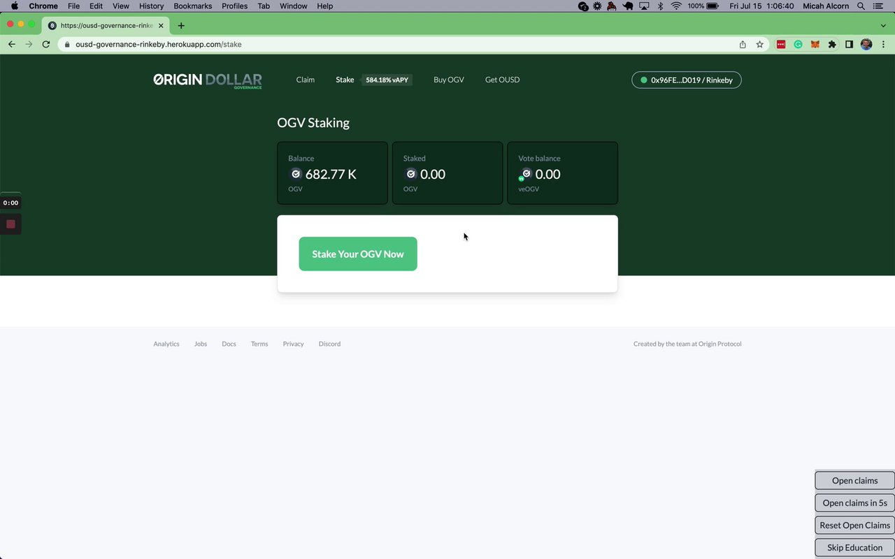The width and height of the screenshot is (895, 559).
Task: Click the browser forward arrow
Action: point(29,44)
